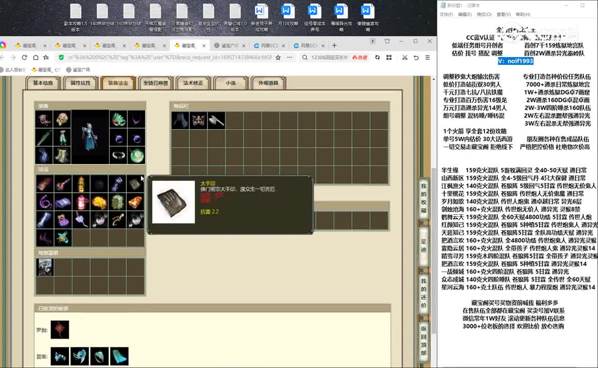Go to browser home page
Viewport: 598px width, 368px height.
pyautogui.click(x=35, y=57)
